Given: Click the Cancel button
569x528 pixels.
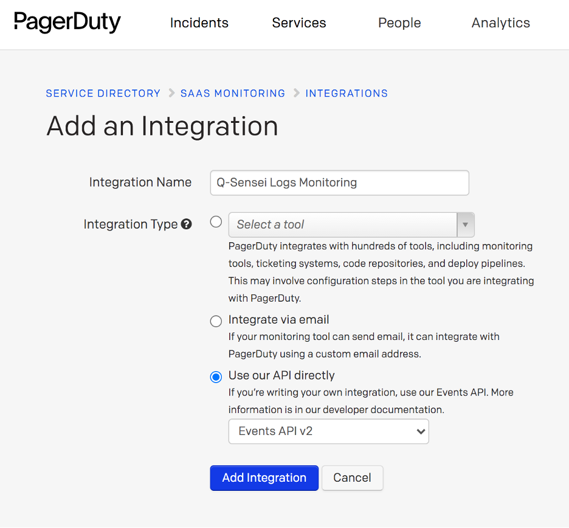Looking at the screenshot, I should (353, 478).
